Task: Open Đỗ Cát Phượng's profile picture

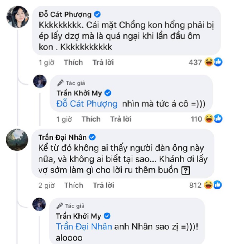Action: [18, 17]
